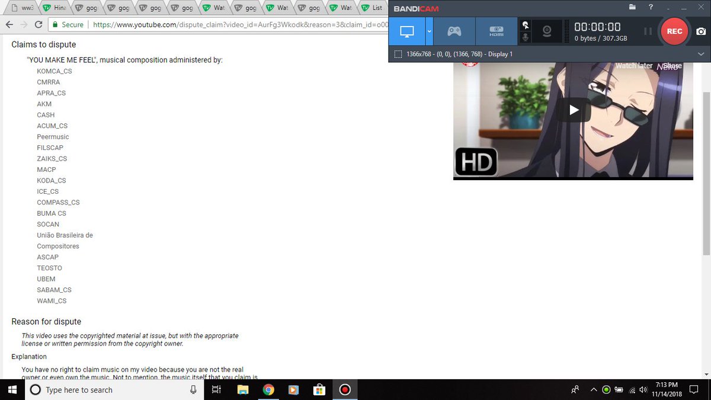Switch to the 'List' browser tab
Image resolution: width=711 pixels, height=400 pixels.
[372, 8]
